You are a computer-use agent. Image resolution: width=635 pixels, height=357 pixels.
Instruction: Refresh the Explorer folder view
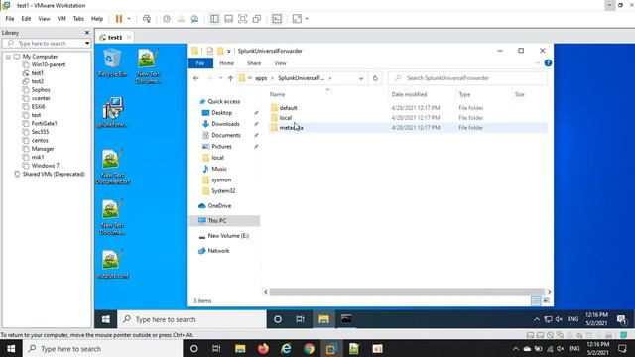[x=375, y=78]
